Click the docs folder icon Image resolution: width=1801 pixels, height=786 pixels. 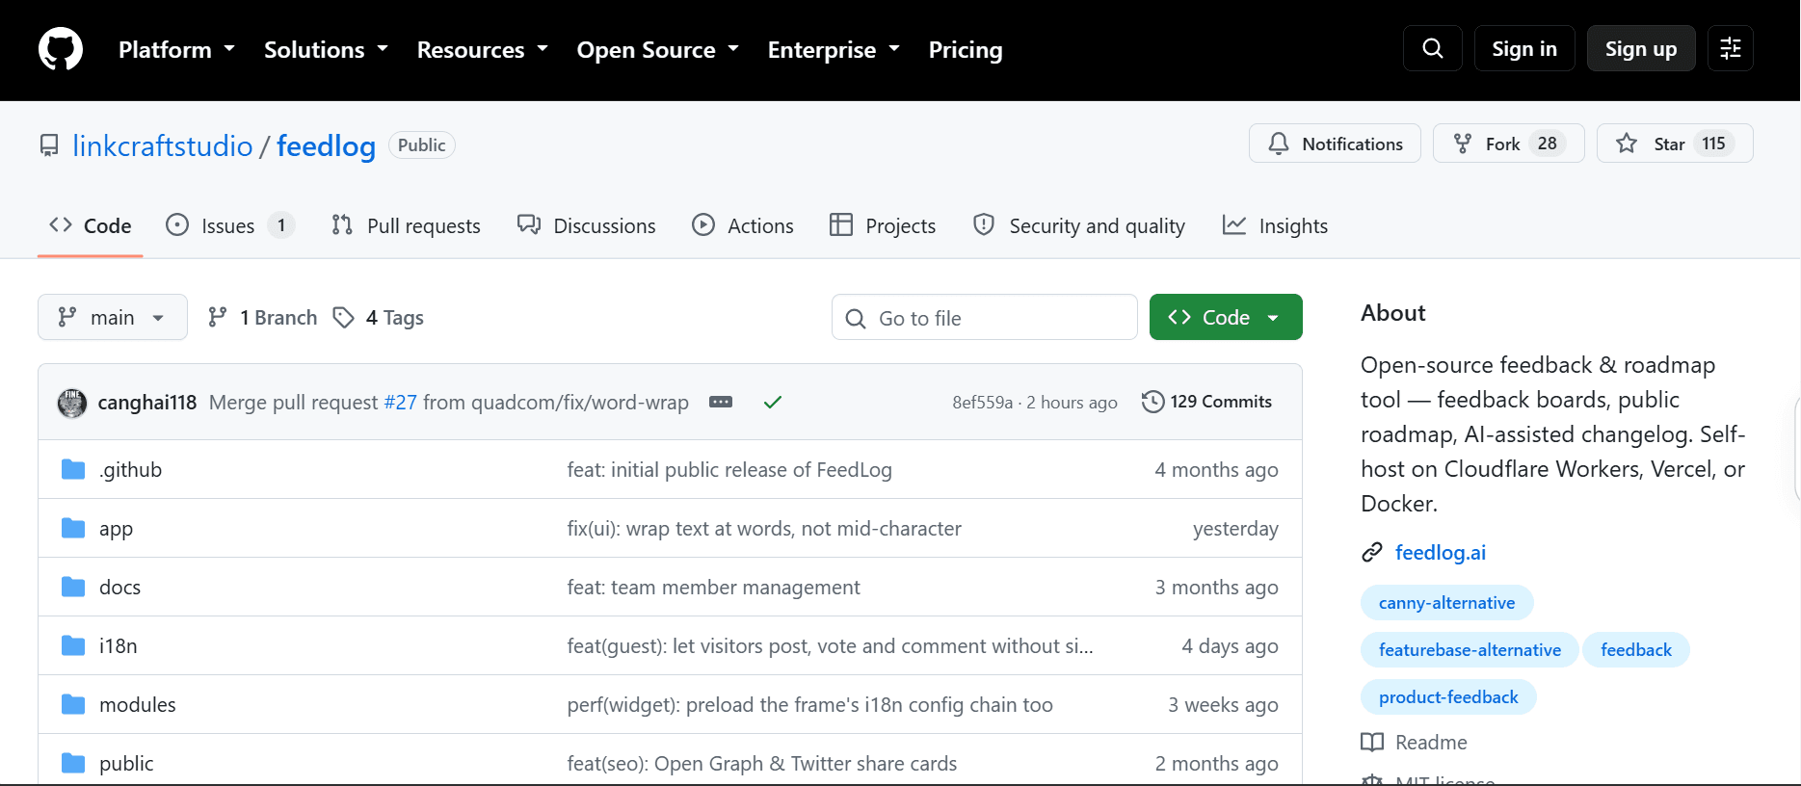click(73, 587)
